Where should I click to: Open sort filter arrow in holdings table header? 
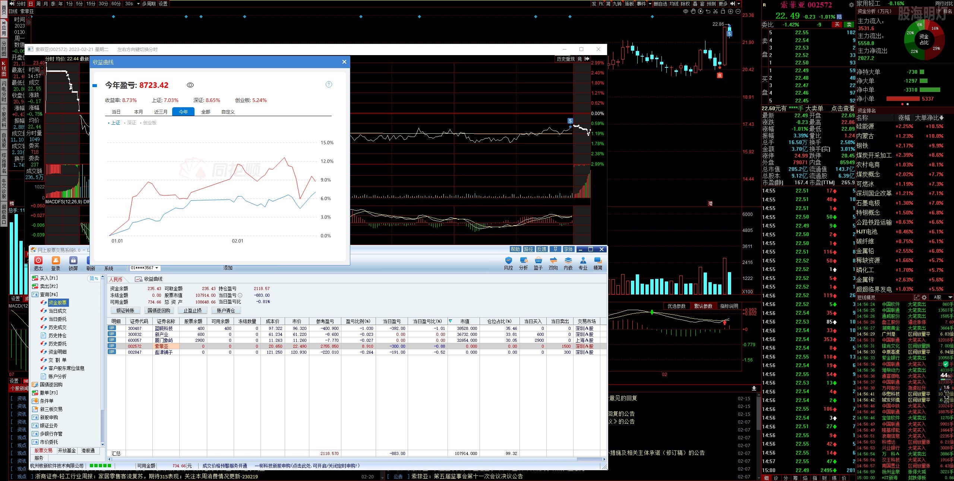[451, 321]
